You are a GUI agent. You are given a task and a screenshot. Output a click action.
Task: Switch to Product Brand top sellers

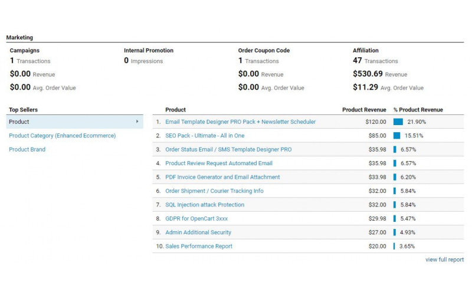(27, 150)
